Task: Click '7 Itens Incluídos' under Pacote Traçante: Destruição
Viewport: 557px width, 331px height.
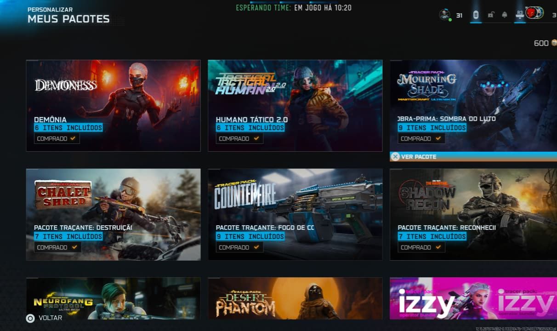Action: pos(68,236)
